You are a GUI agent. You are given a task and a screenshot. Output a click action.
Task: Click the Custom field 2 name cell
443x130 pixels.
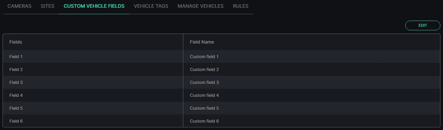pos(311,69)
